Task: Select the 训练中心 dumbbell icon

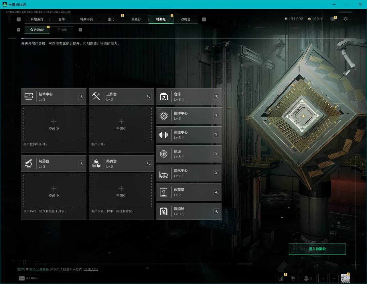Action: pyautogui.click(x=163, y=135)
